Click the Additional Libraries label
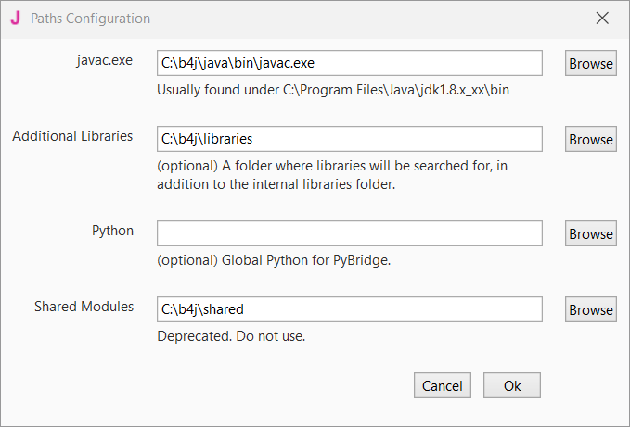630x427 pixels. (x=72, y=136)
